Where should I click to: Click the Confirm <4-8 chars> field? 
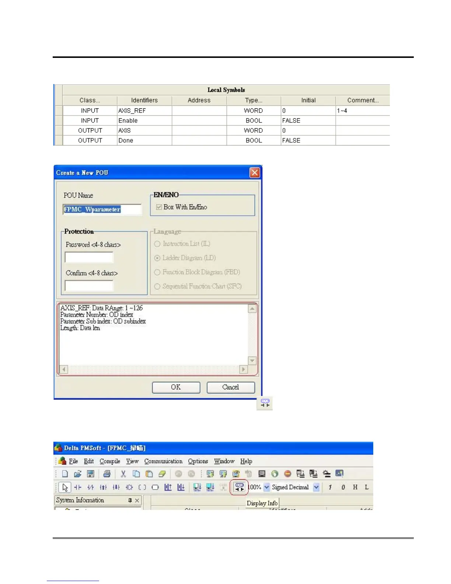89,286
